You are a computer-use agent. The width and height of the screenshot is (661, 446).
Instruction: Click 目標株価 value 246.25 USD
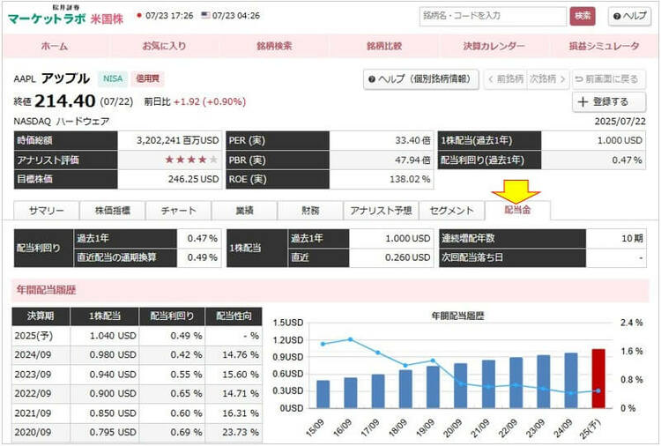(x=194, y=179)
